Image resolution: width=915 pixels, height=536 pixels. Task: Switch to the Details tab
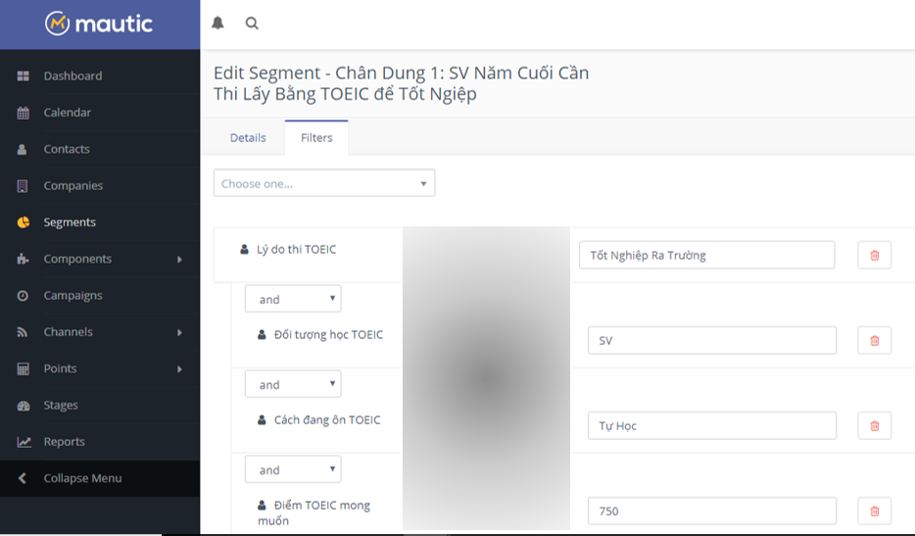click(x=248, y=138)
